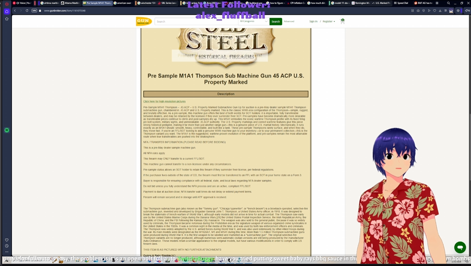Expand the All Categories dropdown
This screenshot has width=471, height=266.
(253, 21)
